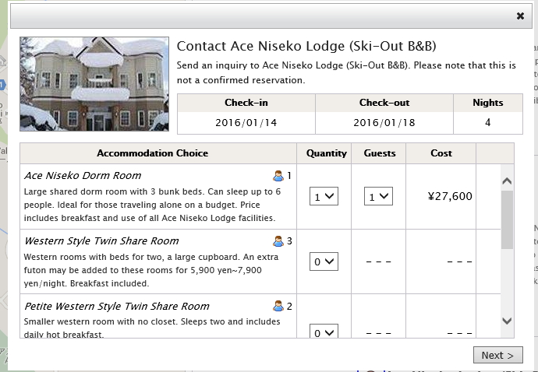
Task: Click the Quantity column header
Action: pyautogui.click(x=326, y=153)
